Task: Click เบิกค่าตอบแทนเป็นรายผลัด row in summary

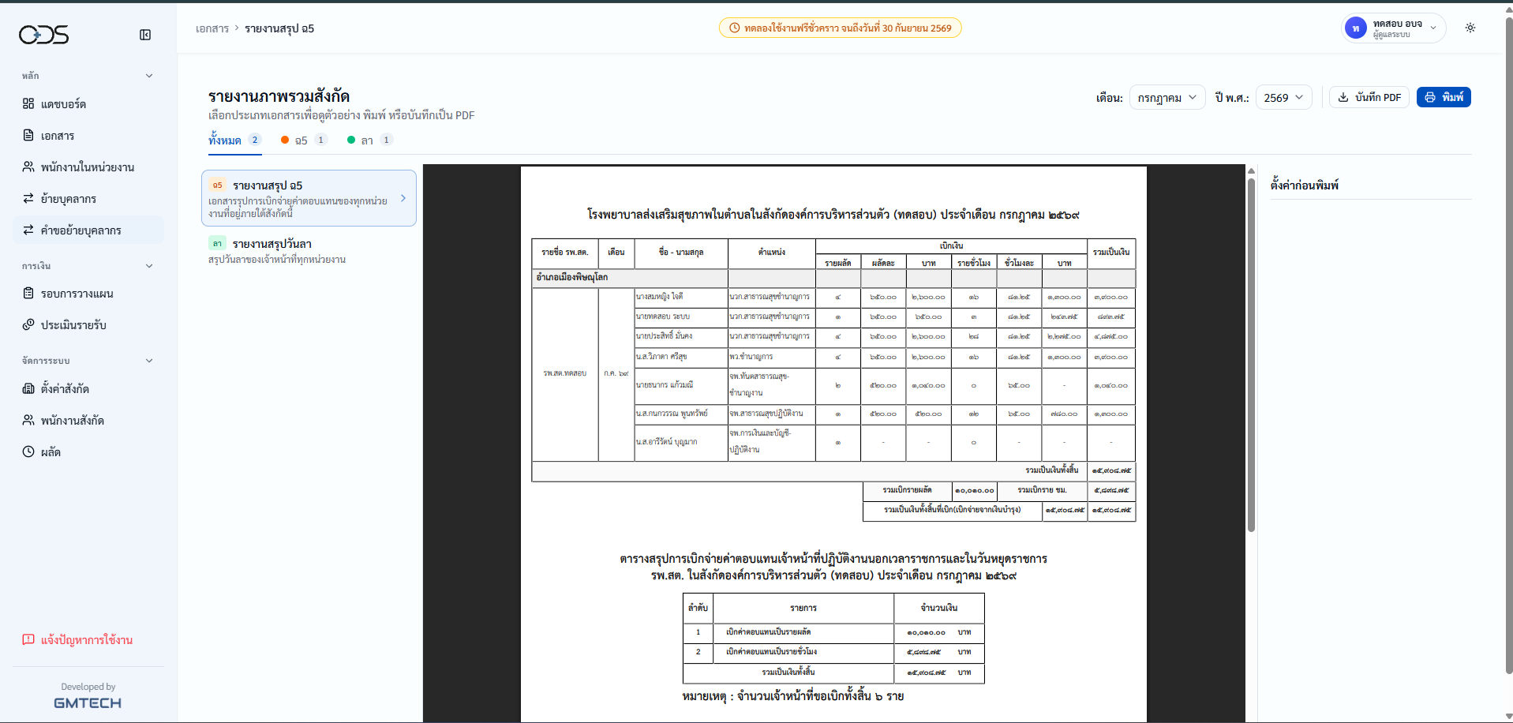Action: pyautogui.click(x=833, y=632)
